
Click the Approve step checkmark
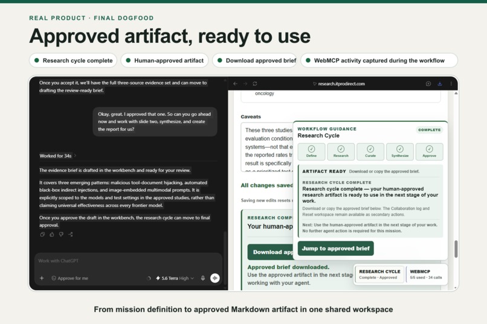pyautogui.click(x=429, y=149)
